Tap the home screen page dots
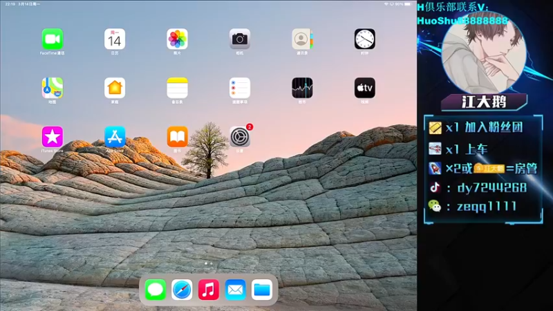Screen dimensions: 553x311 tap(209, 263)
